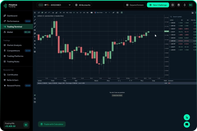Open Certificates in sidebar

coord(17,75)
